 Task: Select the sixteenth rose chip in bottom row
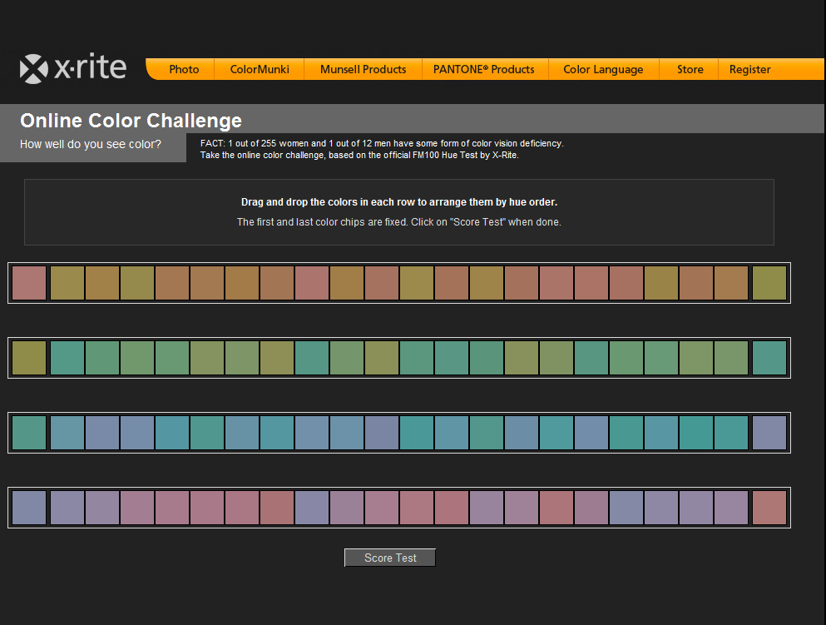coord(556,508)
